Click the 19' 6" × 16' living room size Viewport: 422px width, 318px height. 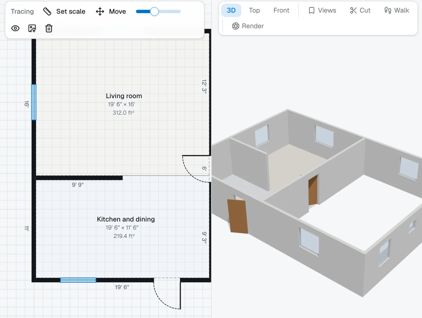pos(122,104)
